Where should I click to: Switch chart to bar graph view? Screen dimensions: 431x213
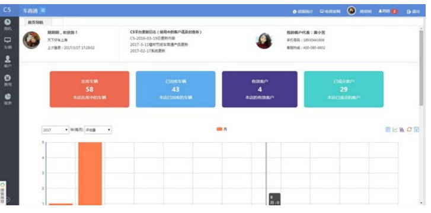pos(402,130)
